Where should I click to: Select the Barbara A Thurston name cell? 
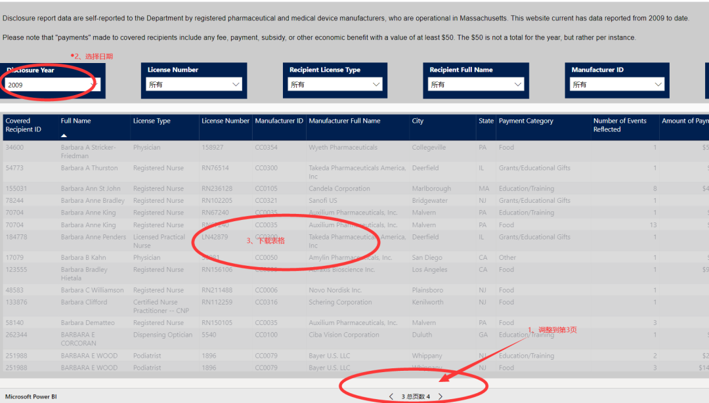point(89,168)
